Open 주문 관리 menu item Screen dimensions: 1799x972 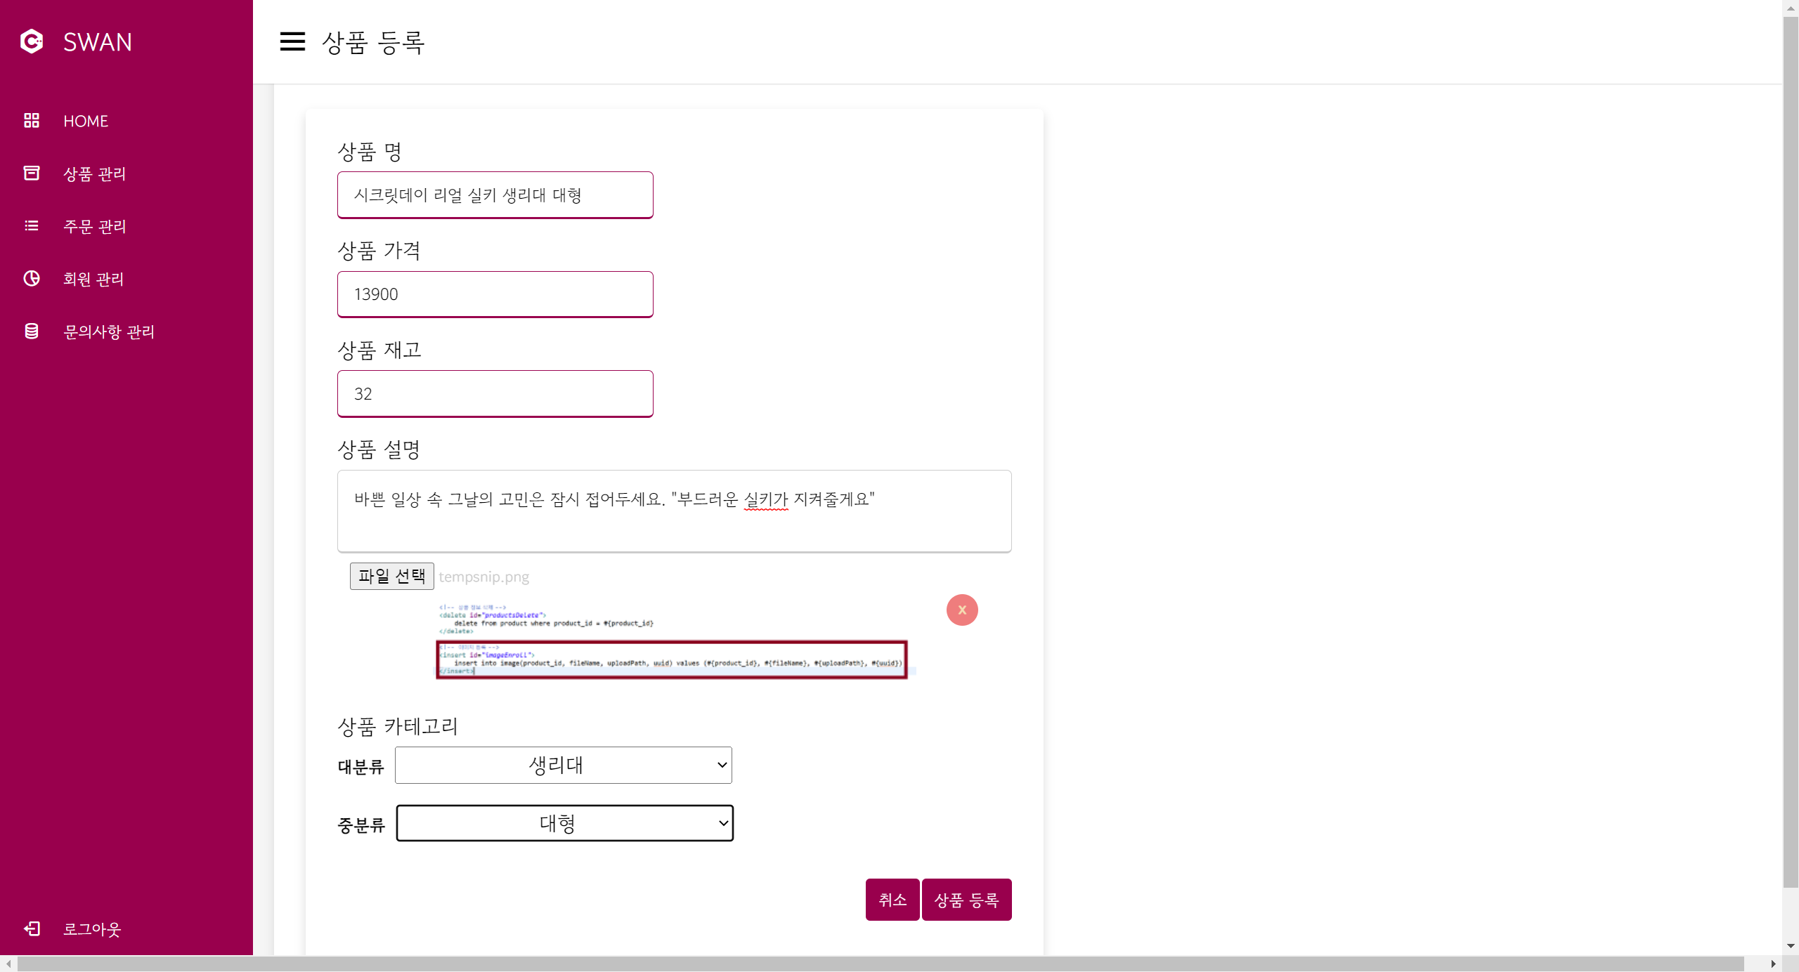95,226
